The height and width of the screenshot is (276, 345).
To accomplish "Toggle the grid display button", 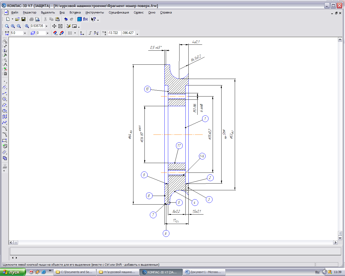I will pyautogui.click(x=70, y=33).
